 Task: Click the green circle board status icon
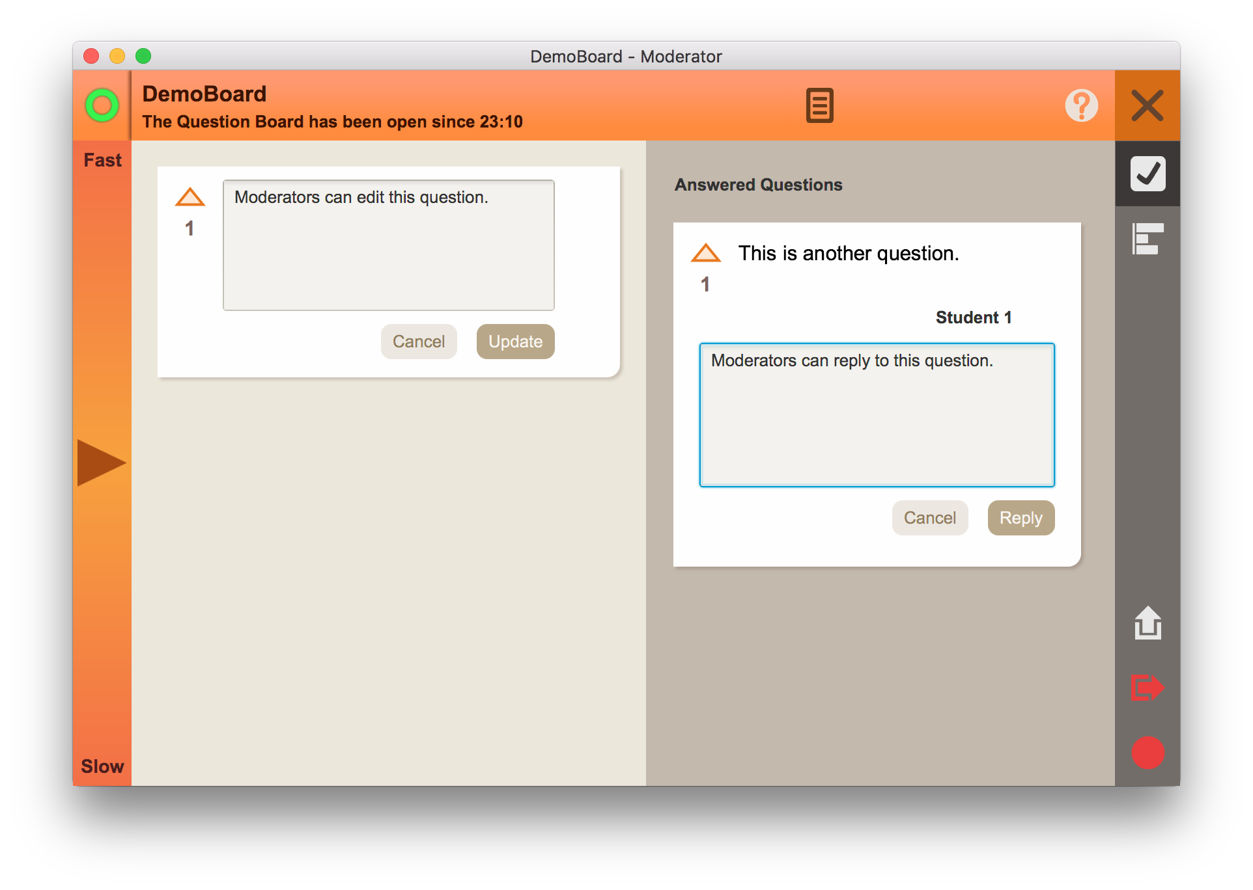(x=102, y=105)
